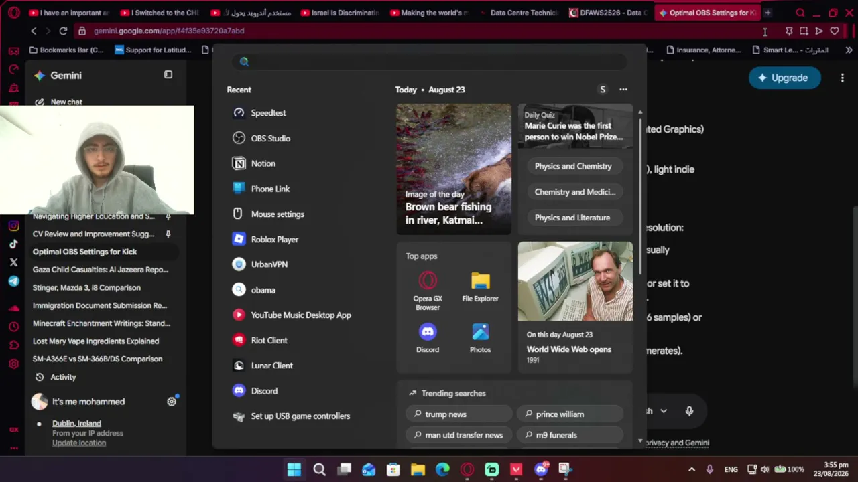This screenshot has width=858, height=482.
Task: Open Photos from Top apps
Action: click(480, 338)
